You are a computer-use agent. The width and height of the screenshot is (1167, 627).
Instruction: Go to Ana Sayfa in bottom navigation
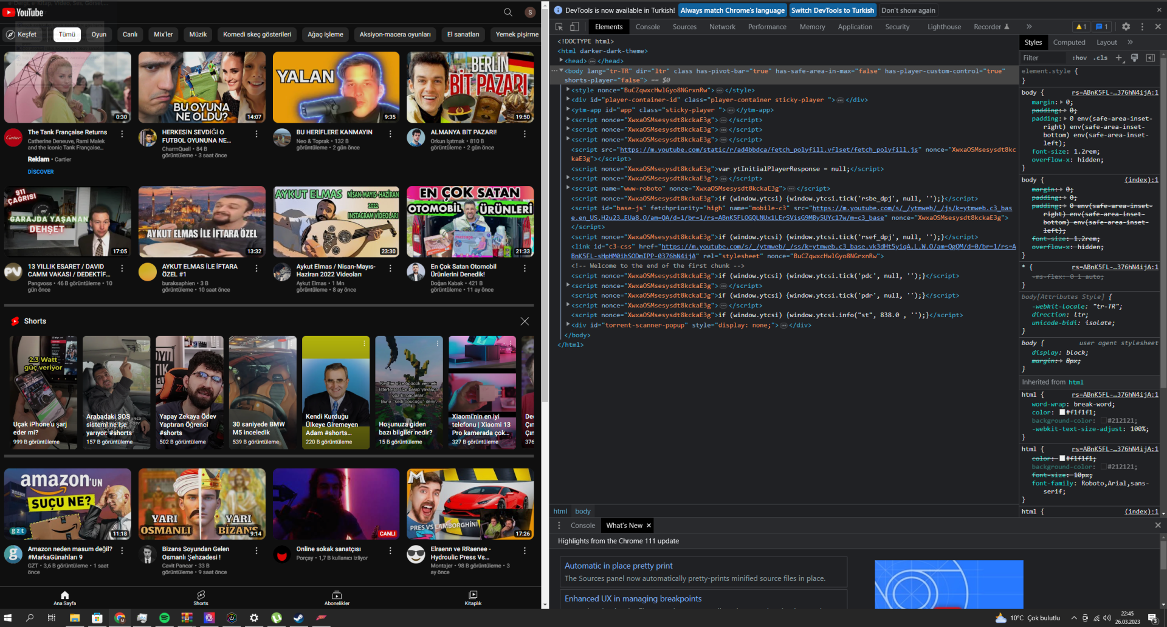coord(64,598)
